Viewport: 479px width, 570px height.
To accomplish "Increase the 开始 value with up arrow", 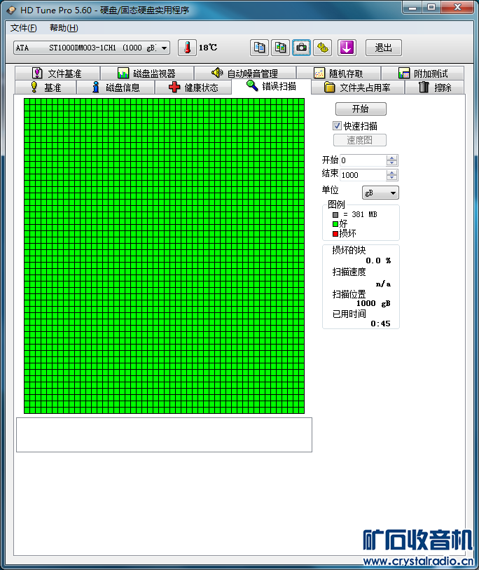I will [391, 158].
